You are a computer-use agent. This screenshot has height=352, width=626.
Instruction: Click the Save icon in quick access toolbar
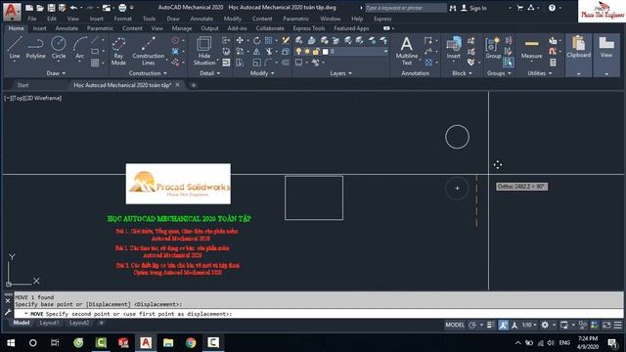pyautogui.click(x=51, y=8)
